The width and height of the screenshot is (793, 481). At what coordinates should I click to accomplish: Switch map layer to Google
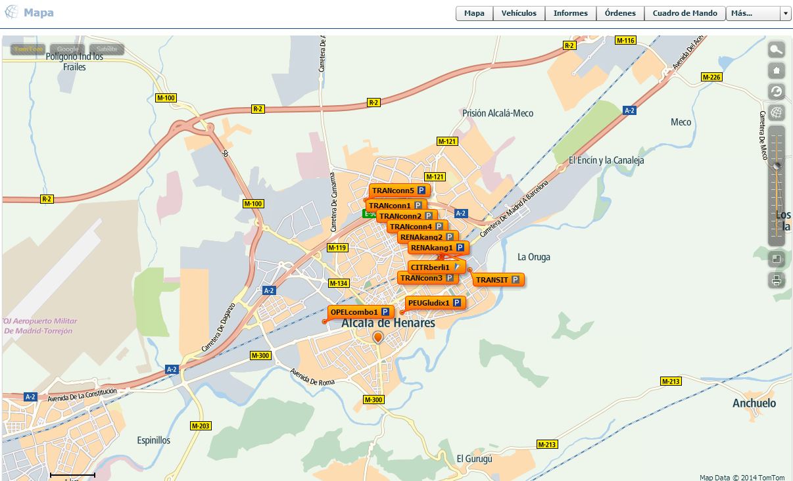click(68, 49)
